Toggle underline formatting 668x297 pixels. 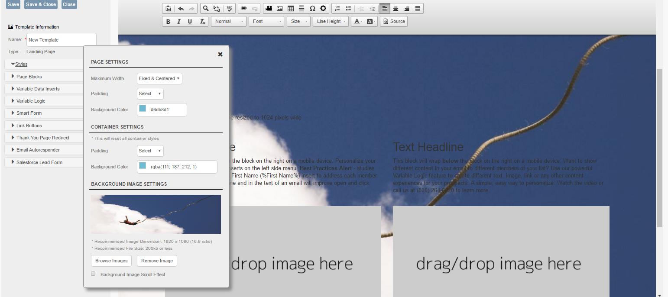click(x=190, y=21)
